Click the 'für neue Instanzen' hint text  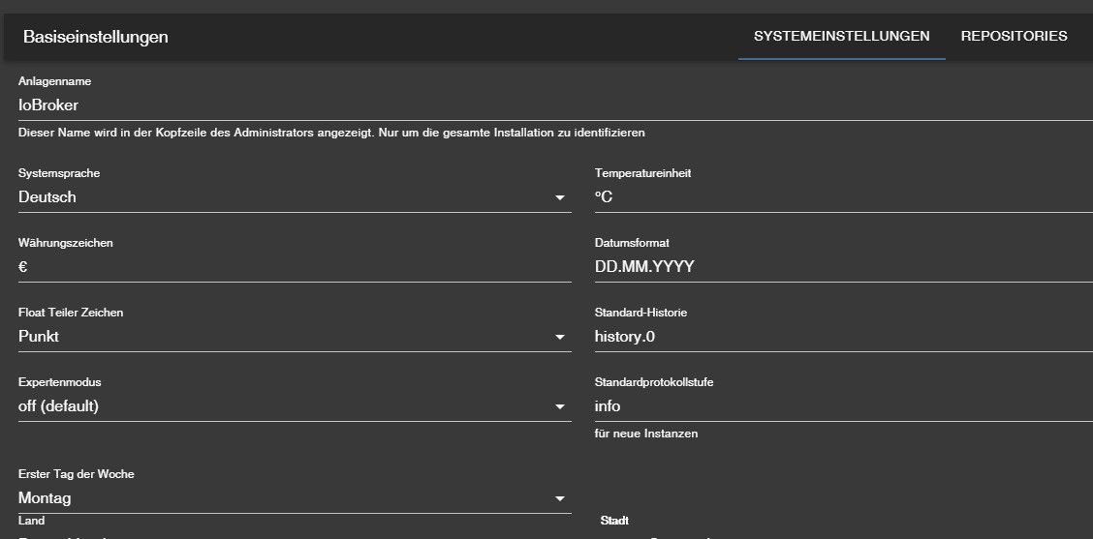point(645,434)
